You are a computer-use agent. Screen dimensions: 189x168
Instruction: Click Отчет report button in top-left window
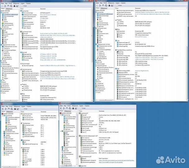pyautogui.click(x=24, y=6)
